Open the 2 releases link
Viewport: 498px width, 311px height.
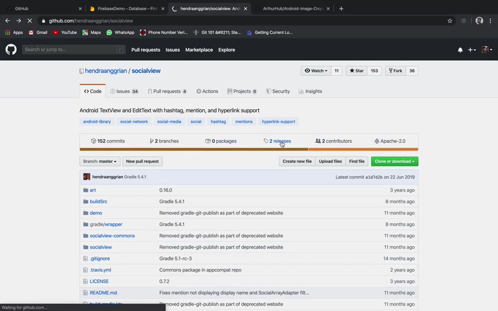coord(277,141)
